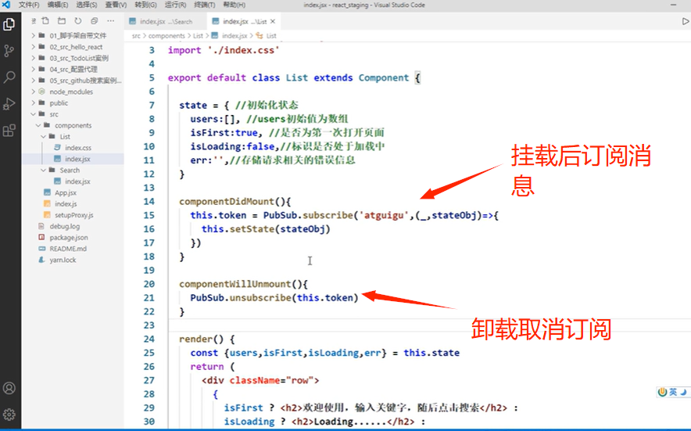The image size is (691, 431).
Task: Place cursor on componentDidMount text
Action: pyautogui.click(x=227, y=202)
